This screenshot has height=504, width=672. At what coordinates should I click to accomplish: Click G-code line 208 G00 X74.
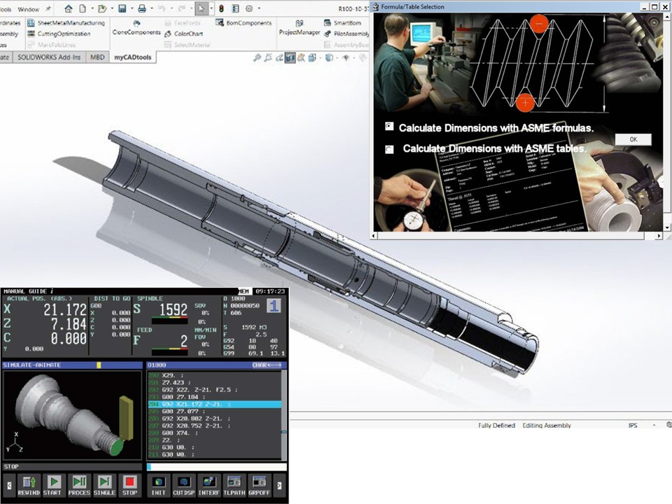214,433
